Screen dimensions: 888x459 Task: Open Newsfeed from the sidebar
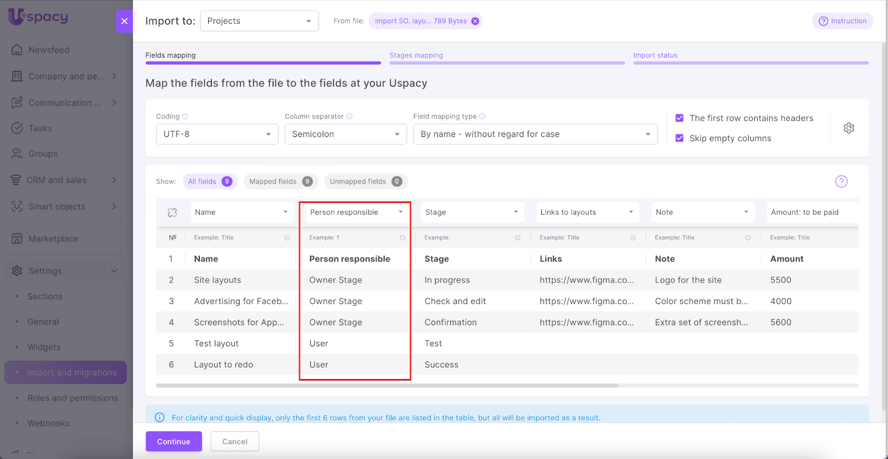click(49, 50)
